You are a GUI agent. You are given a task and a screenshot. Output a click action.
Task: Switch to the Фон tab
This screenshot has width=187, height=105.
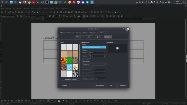click(x=102, y=33)
